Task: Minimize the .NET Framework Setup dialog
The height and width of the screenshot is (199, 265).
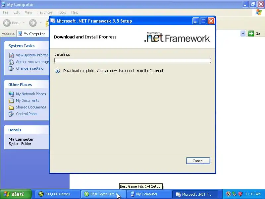Action: coord(196,21)
